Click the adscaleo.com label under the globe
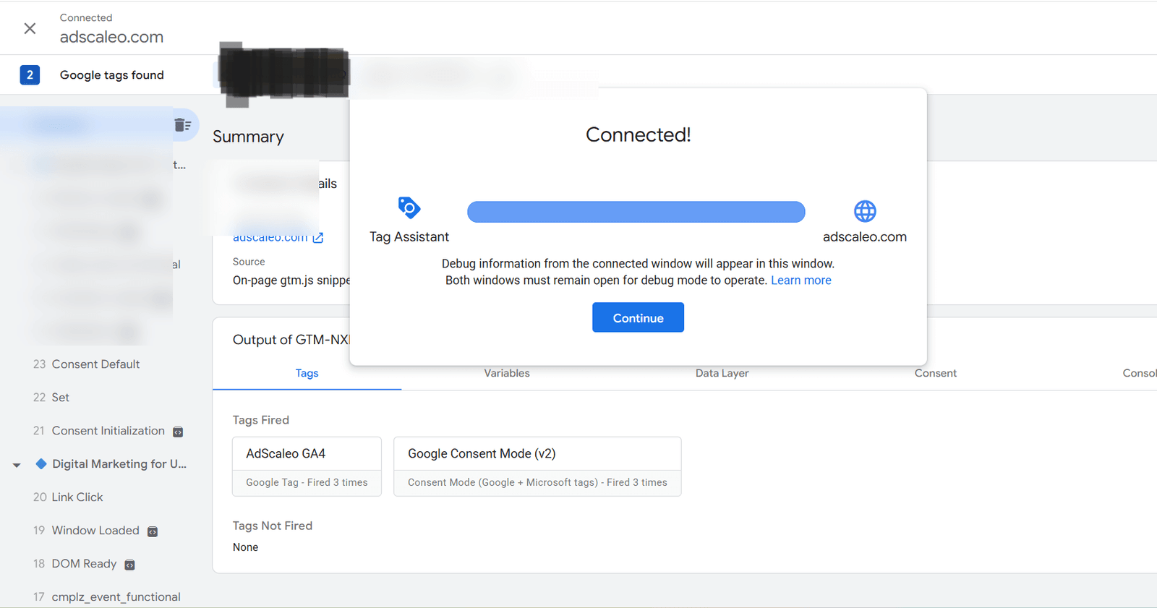This screenshot has height=608, width=1157. pos(865,237)
